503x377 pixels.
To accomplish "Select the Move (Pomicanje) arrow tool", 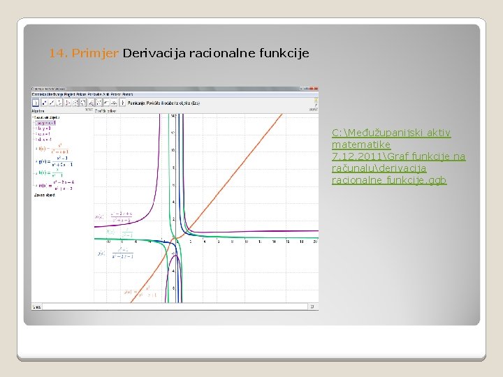I will tap(36, 103).
